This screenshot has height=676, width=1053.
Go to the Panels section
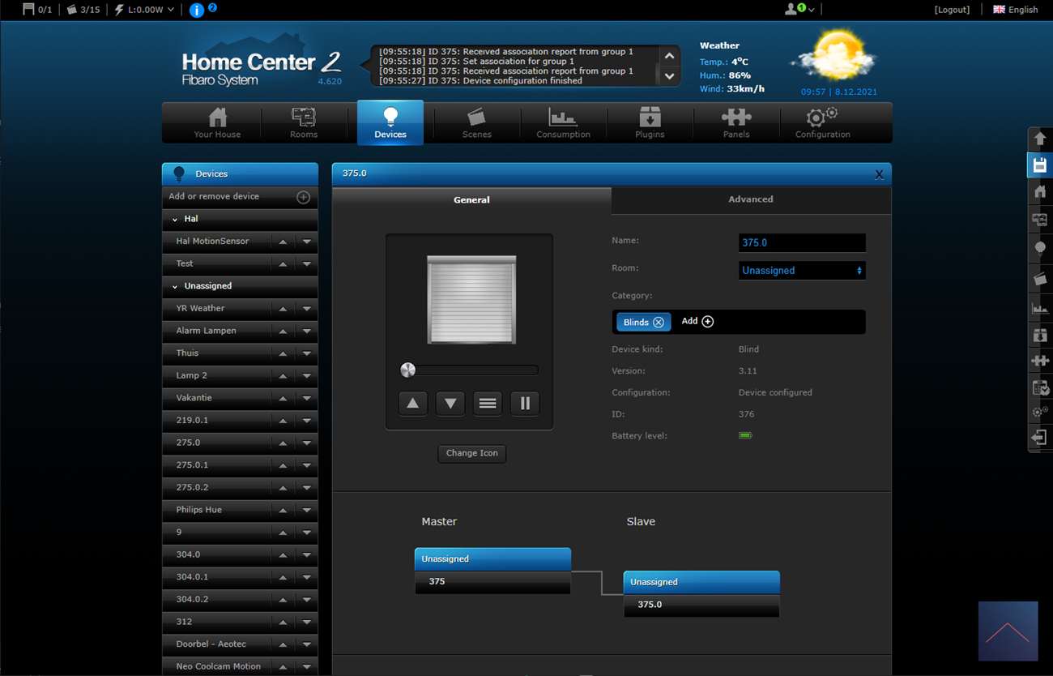click(x=735, y=123)
